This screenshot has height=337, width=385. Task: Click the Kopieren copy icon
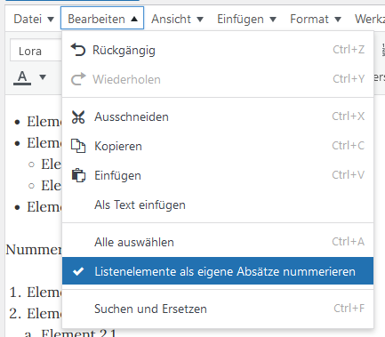[78, 146]
